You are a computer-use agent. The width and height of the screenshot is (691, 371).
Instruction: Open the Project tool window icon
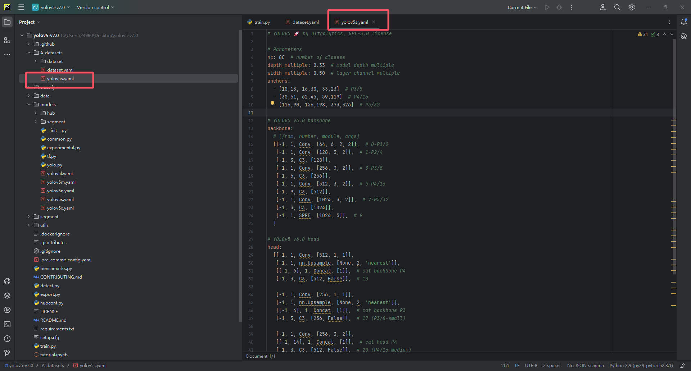7,22
